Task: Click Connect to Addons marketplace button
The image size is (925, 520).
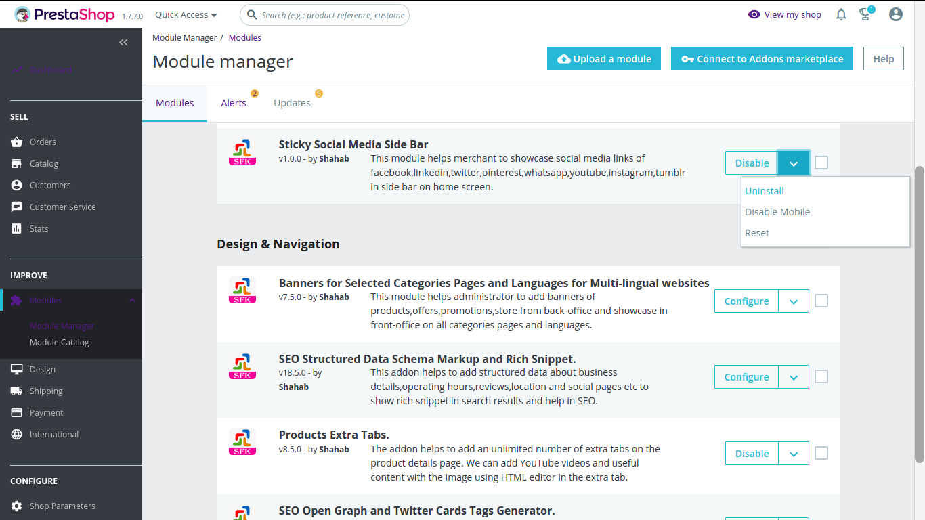Action: tap(762, 59)
